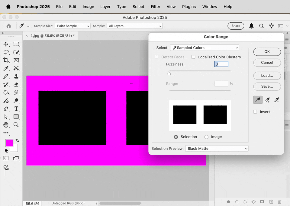Select the Adjustment Brush tool
This screenshot has height=206, width=290.
pyautogui.click(x=6, y=101)
